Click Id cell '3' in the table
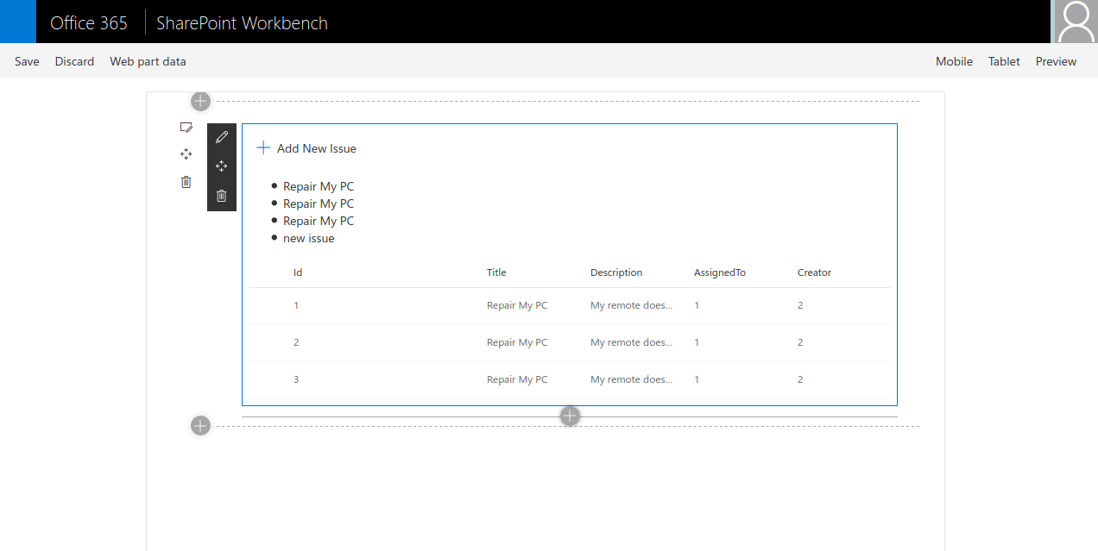Image resolution: width=1098 pixels, height=551 pixels. click(296, 379)
